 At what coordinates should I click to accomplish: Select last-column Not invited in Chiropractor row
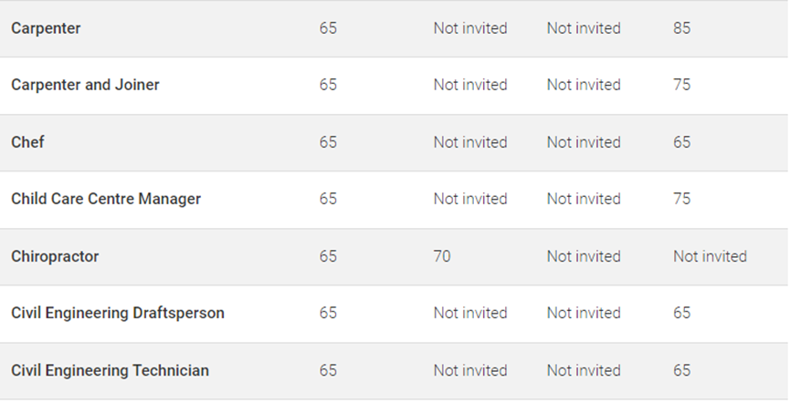[710, 256]
